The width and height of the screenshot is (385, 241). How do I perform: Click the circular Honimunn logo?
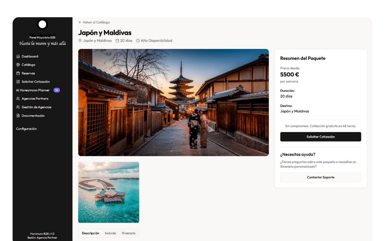click(42, 24)
